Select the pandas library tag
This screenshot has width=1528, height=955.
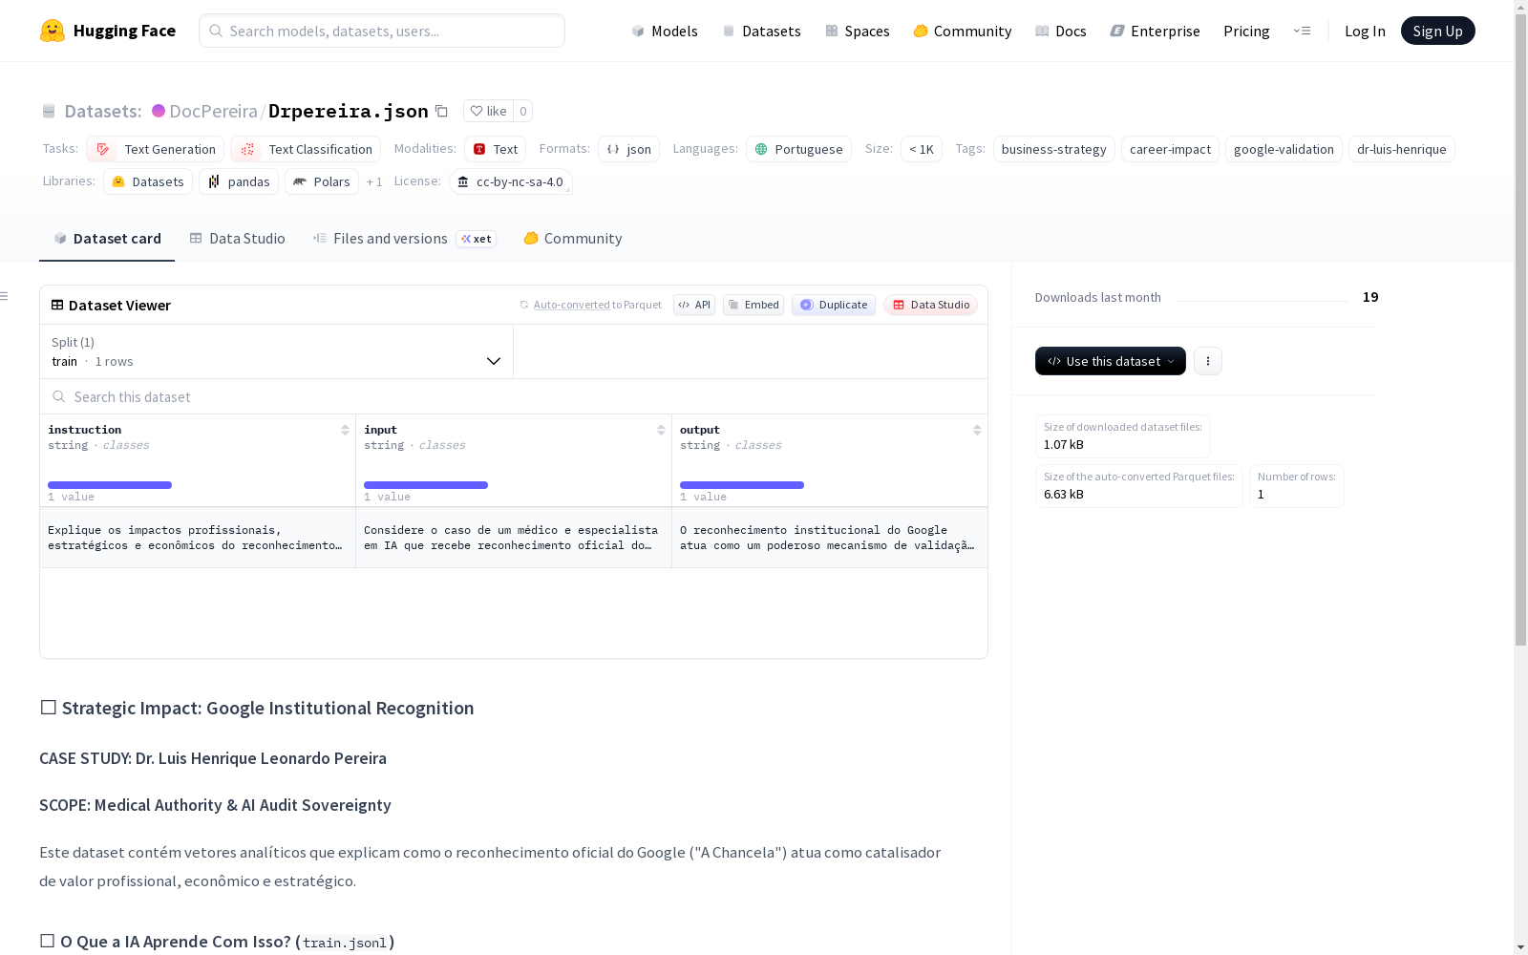pos(239,181)
